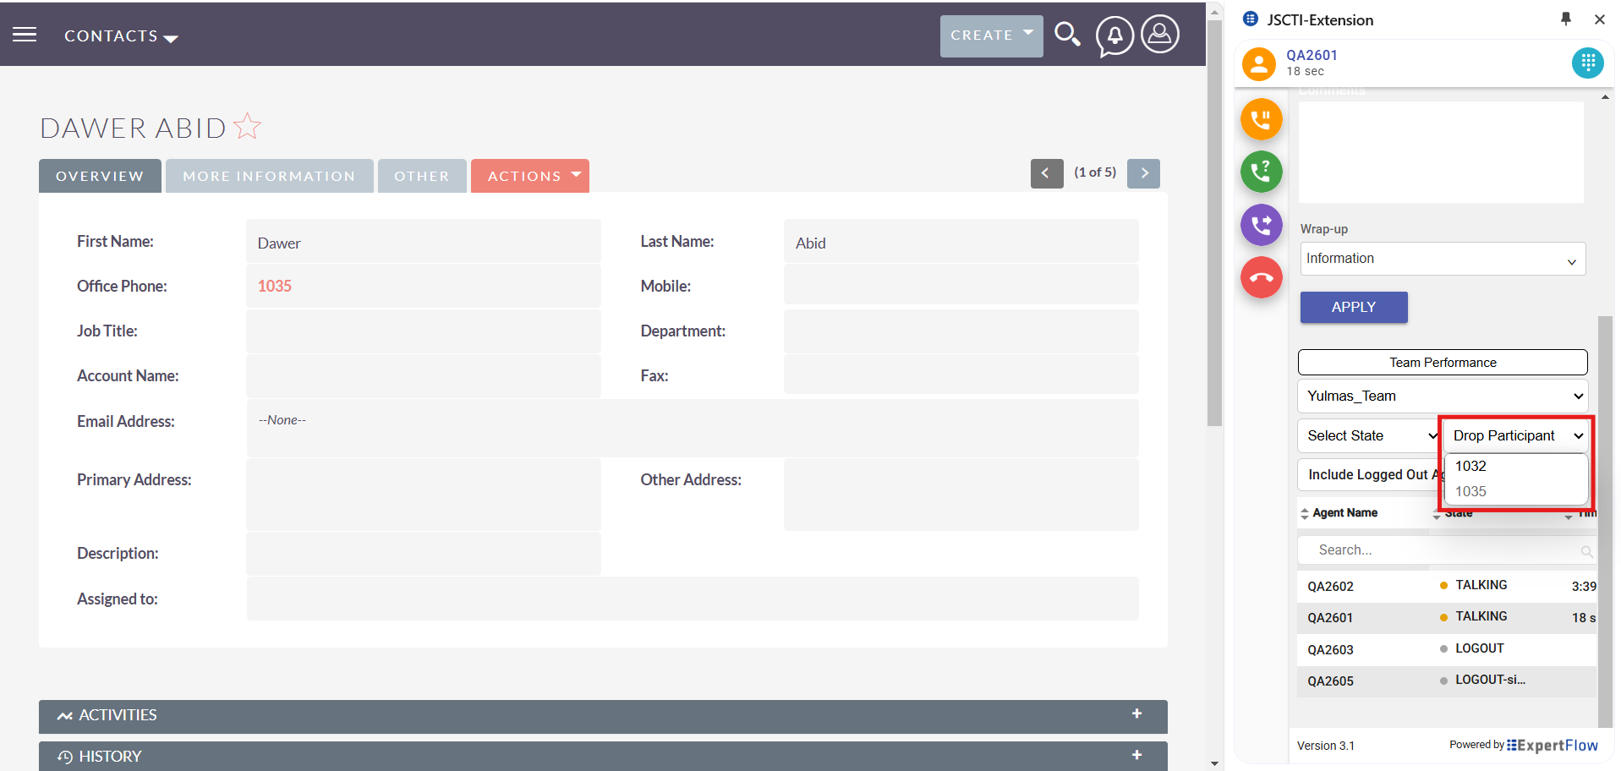This screenshot has width=1621, height=771.
Task: Click the search magnifier in top bar
Action: tap(1067, 35)
